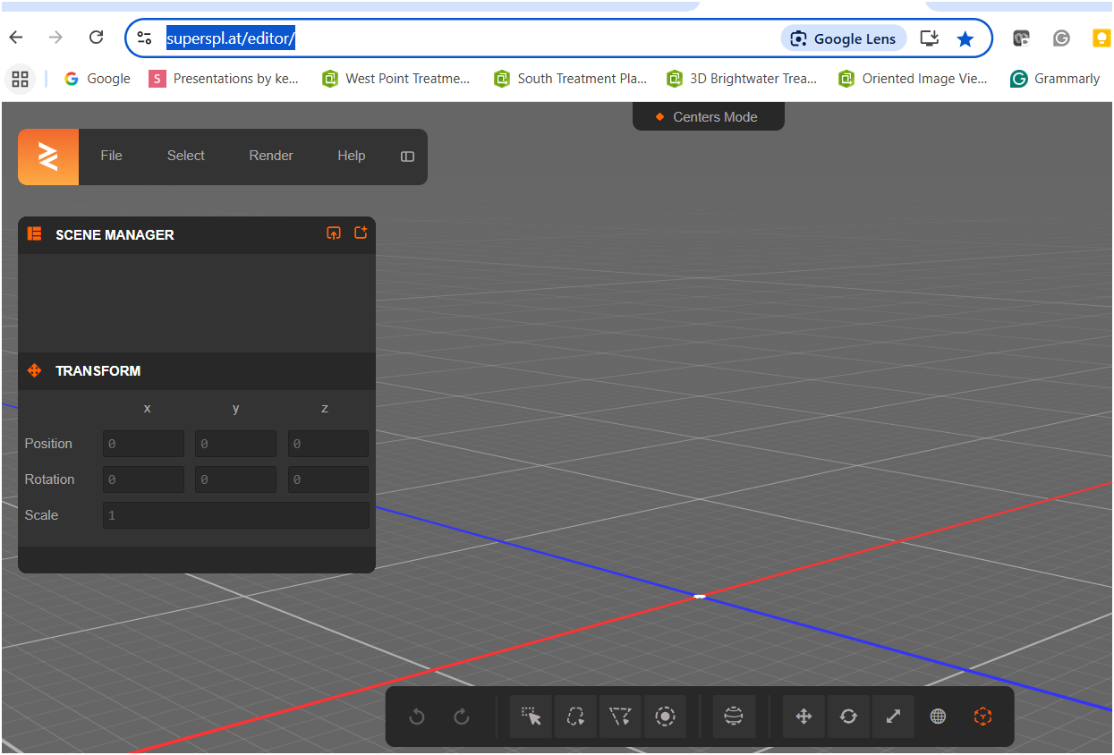Image resolution: width=1114 pixels, height=755 pixels.
Task: Open the Oriented Image Vie... bookmark
Action: [913, 79]
